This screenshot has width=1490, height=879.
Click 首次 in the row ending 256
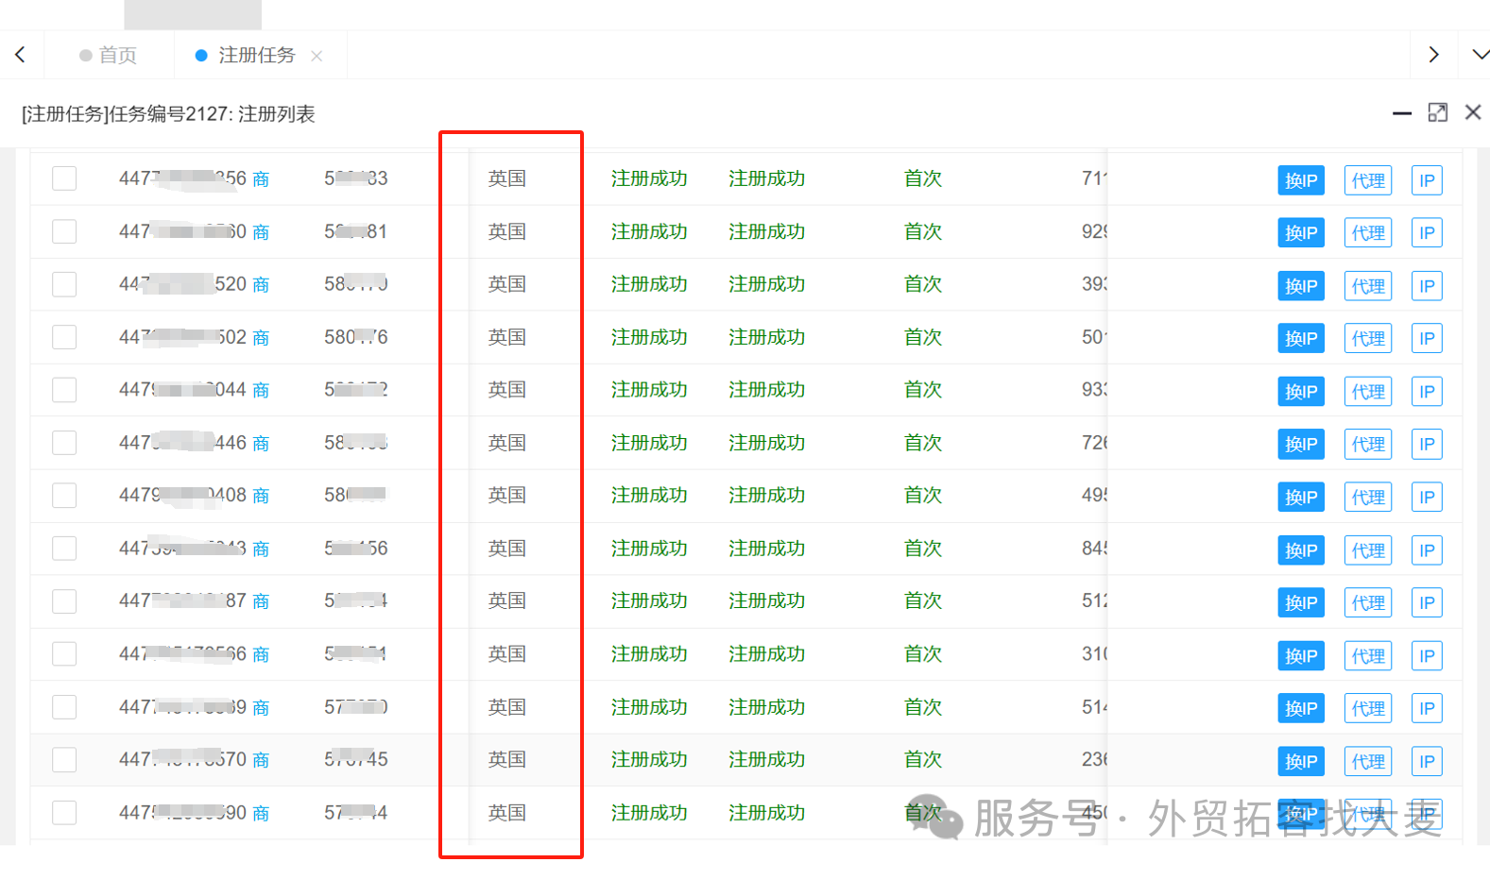(x=922, y=178)
